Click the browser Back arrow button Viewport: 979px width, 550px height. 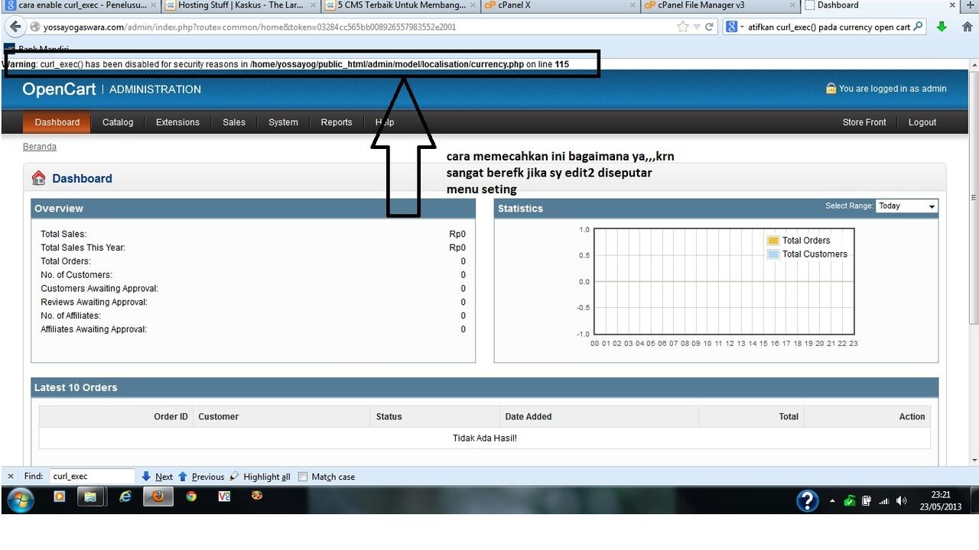(15, 27)
